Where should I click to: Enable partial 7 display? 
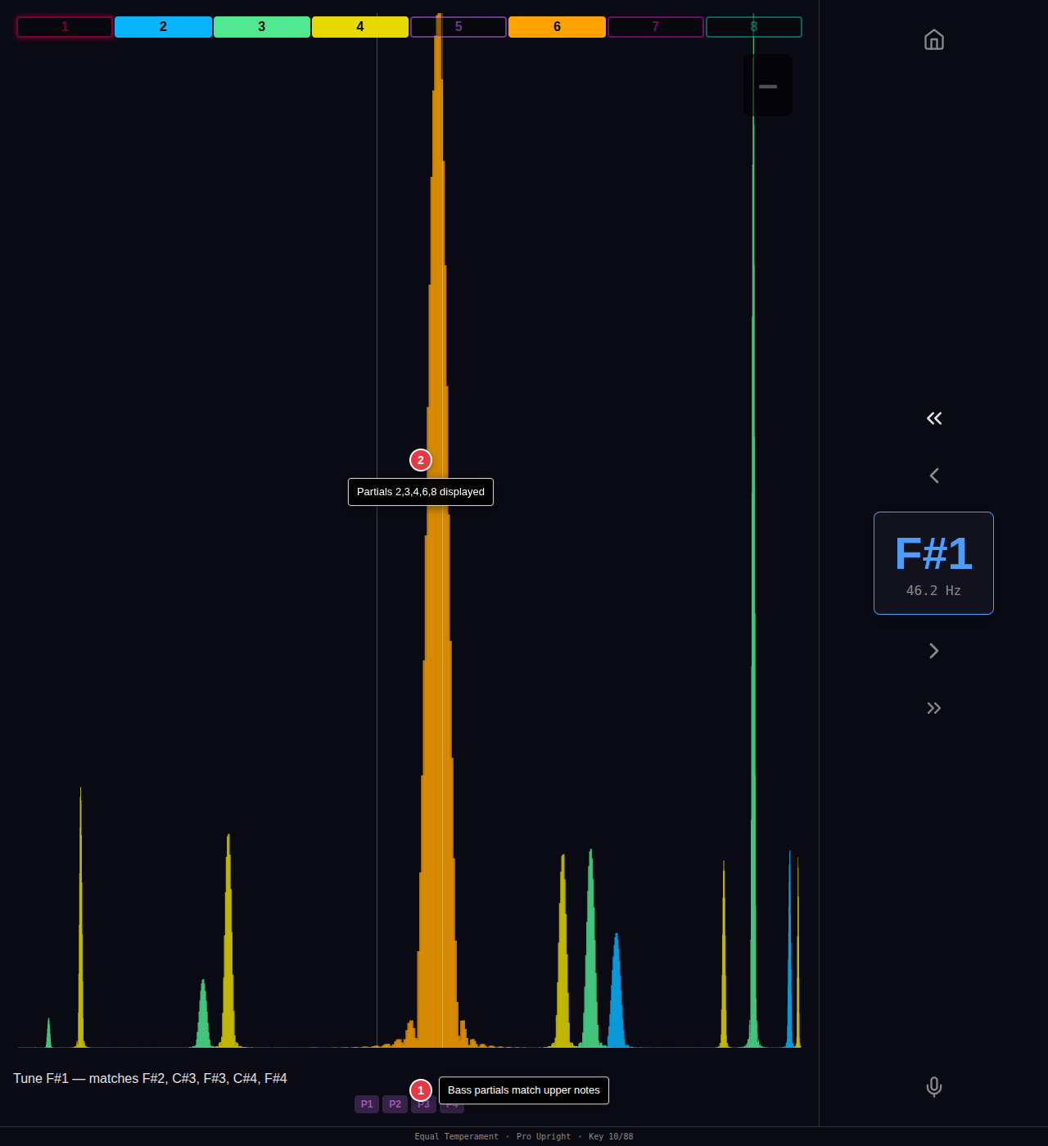click(x=655, y=27)
